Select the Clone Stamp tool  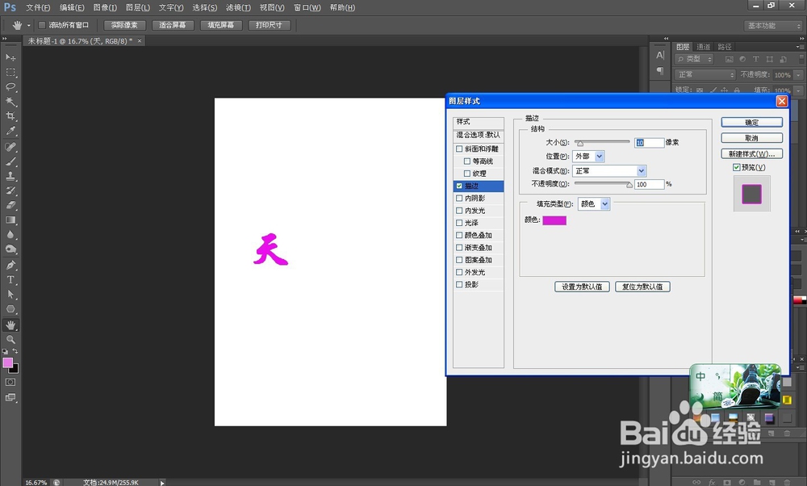pos(10,176)
